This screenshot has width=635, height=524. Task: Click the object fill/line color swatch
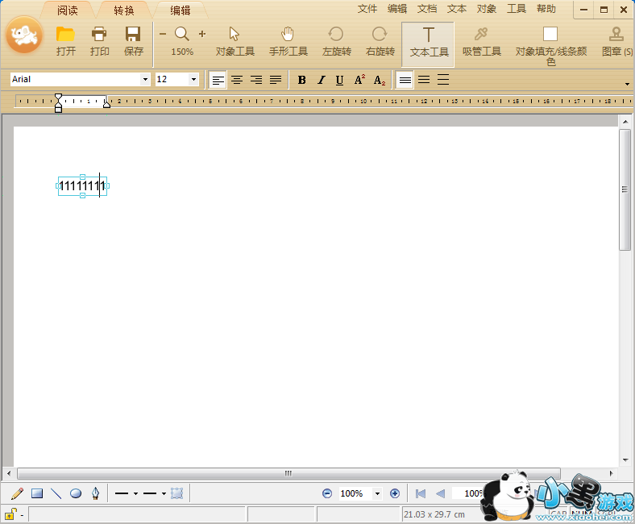click(x=550, y=34)
